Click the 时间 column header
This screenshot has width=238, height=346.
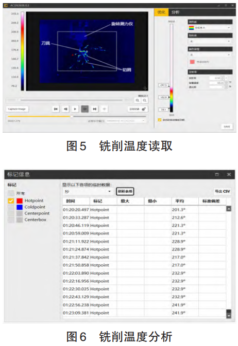pyautogui.click(x=76, y=201)
